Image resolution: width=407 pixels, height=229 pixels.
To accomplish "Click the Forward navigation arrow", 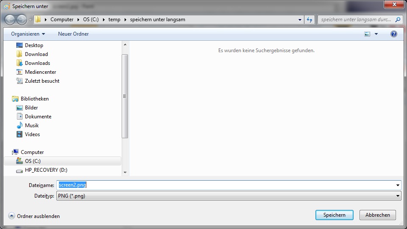I will (x=22, y=20).
